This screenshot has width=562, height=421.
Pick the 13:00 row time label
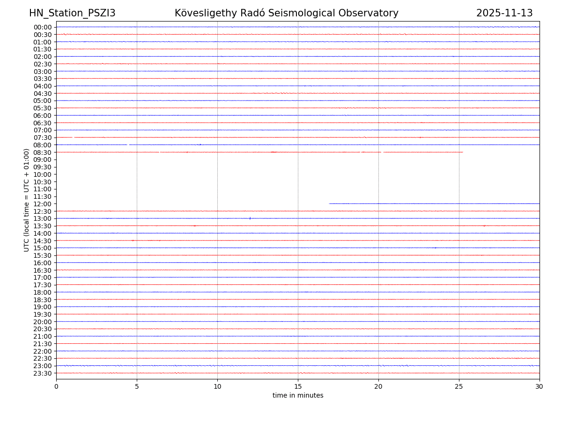click(42, 218)
